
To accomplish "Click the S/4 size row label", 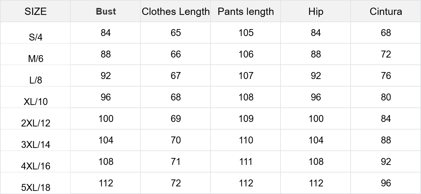I will coord(36,37).
